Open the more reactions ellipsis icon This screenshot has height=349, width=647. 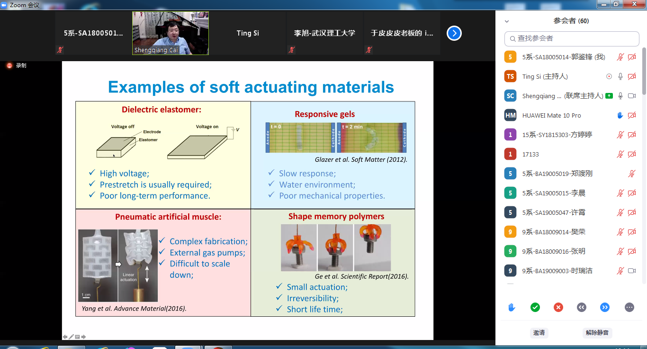(x=629, y=307)
